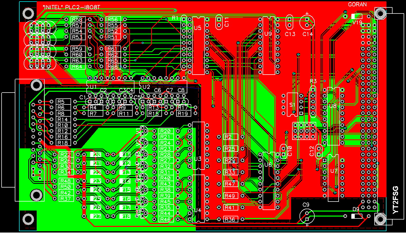Click resistor label R11
Viewport: 406px width, 233px height.
click(x=124, y=114)
